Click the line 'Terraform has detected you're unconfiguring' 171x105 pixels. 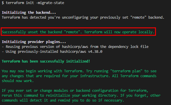pos(83,17)
